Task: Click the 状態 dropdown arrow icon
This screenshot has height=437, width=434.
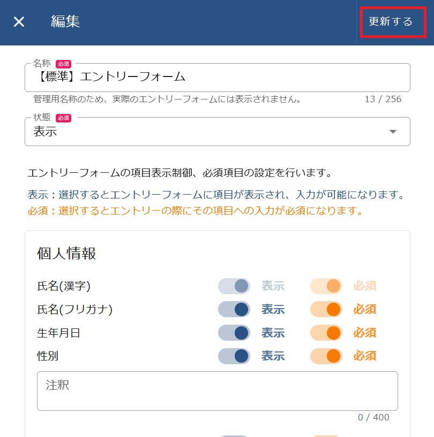Action: coord(393,132)
